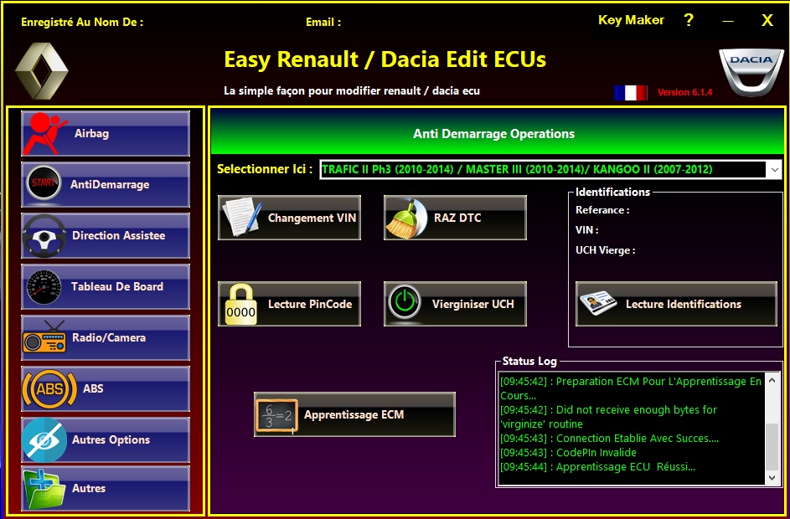Click the Dacia shield logo
This screenshot has width=790, height=519.
click(x=751, y=72)
